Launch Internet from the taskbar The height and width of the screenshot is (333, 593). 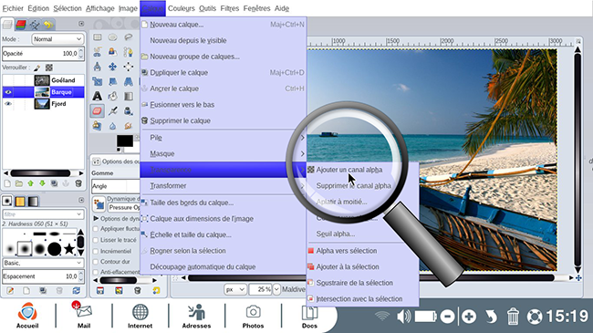tap(140, 316)
